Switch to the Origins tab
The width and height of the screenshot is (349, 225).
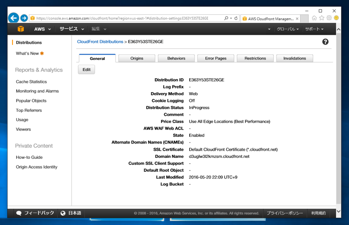click(x=136, y=58)
